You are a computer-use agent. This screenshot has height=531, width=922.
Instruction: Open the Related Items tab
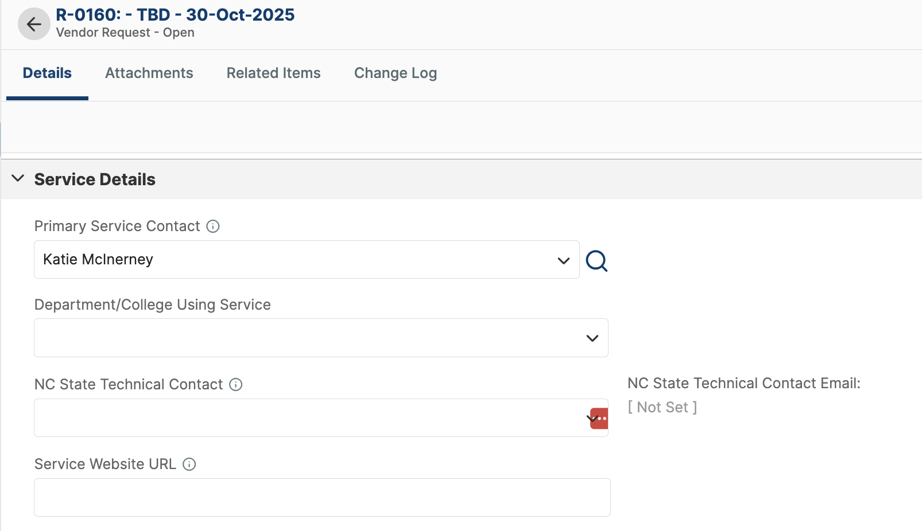pos(273,73)
